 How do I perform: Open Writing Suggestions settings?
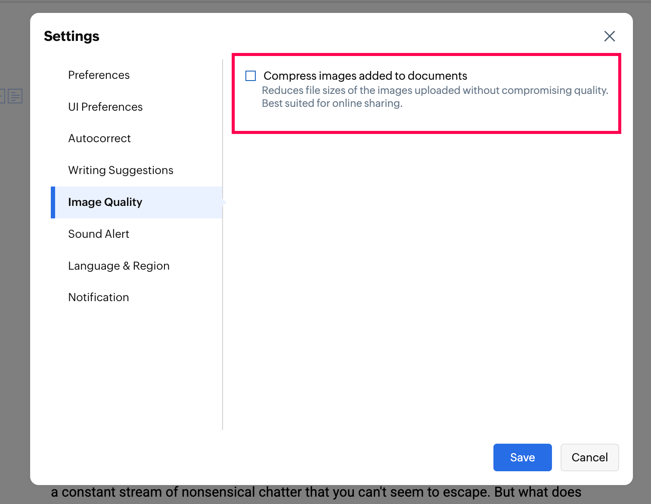(121, 170)
